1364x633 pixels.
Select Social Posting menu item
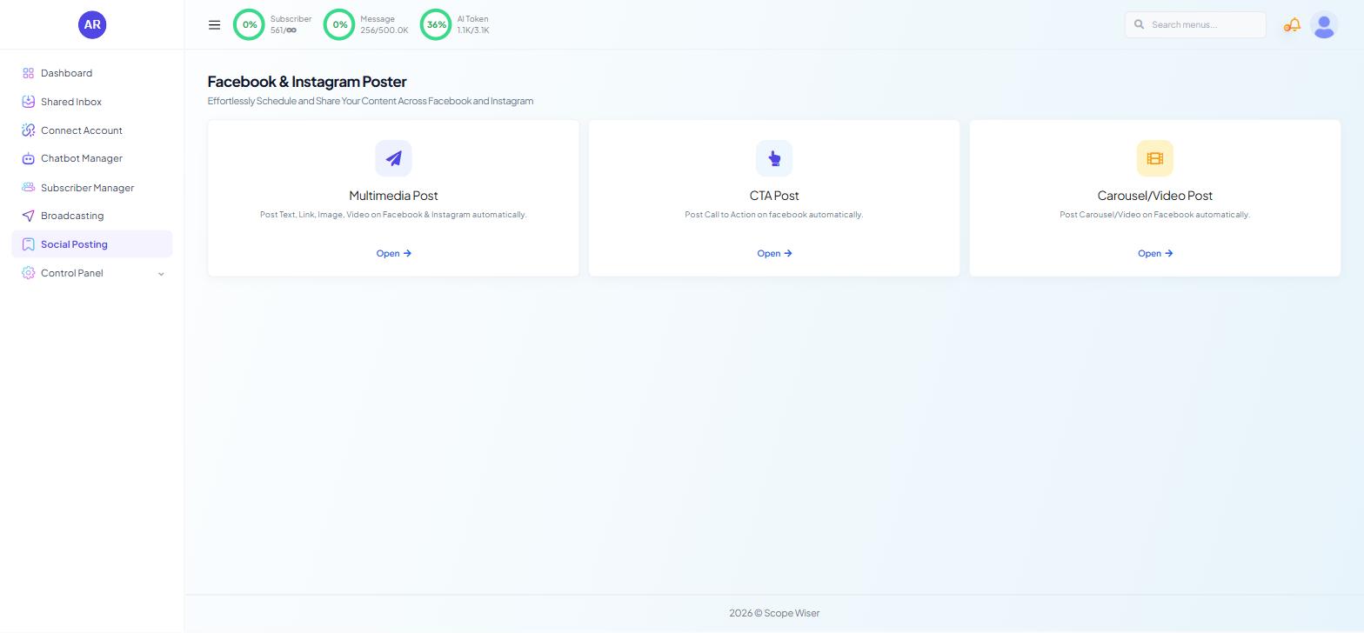pyautogui.click(x=92, y=244)
